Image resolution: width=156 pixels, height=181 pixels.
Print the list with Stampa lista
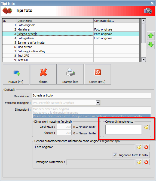tap(70, 74)
